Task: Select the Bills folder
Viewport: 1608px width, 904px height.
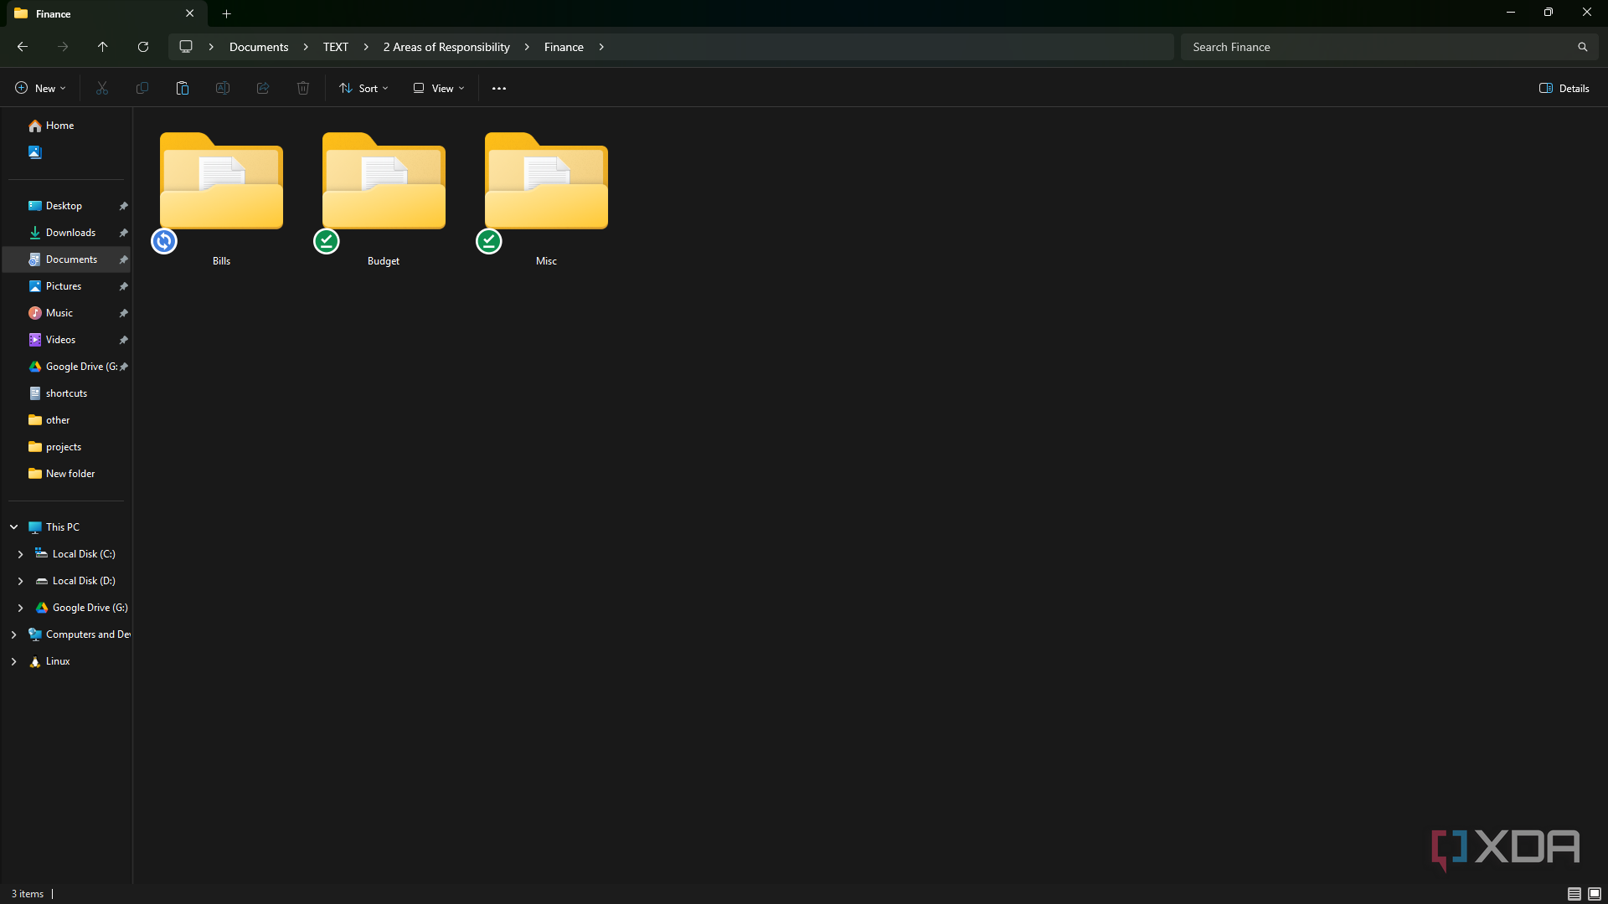Action: pos(221,198)
